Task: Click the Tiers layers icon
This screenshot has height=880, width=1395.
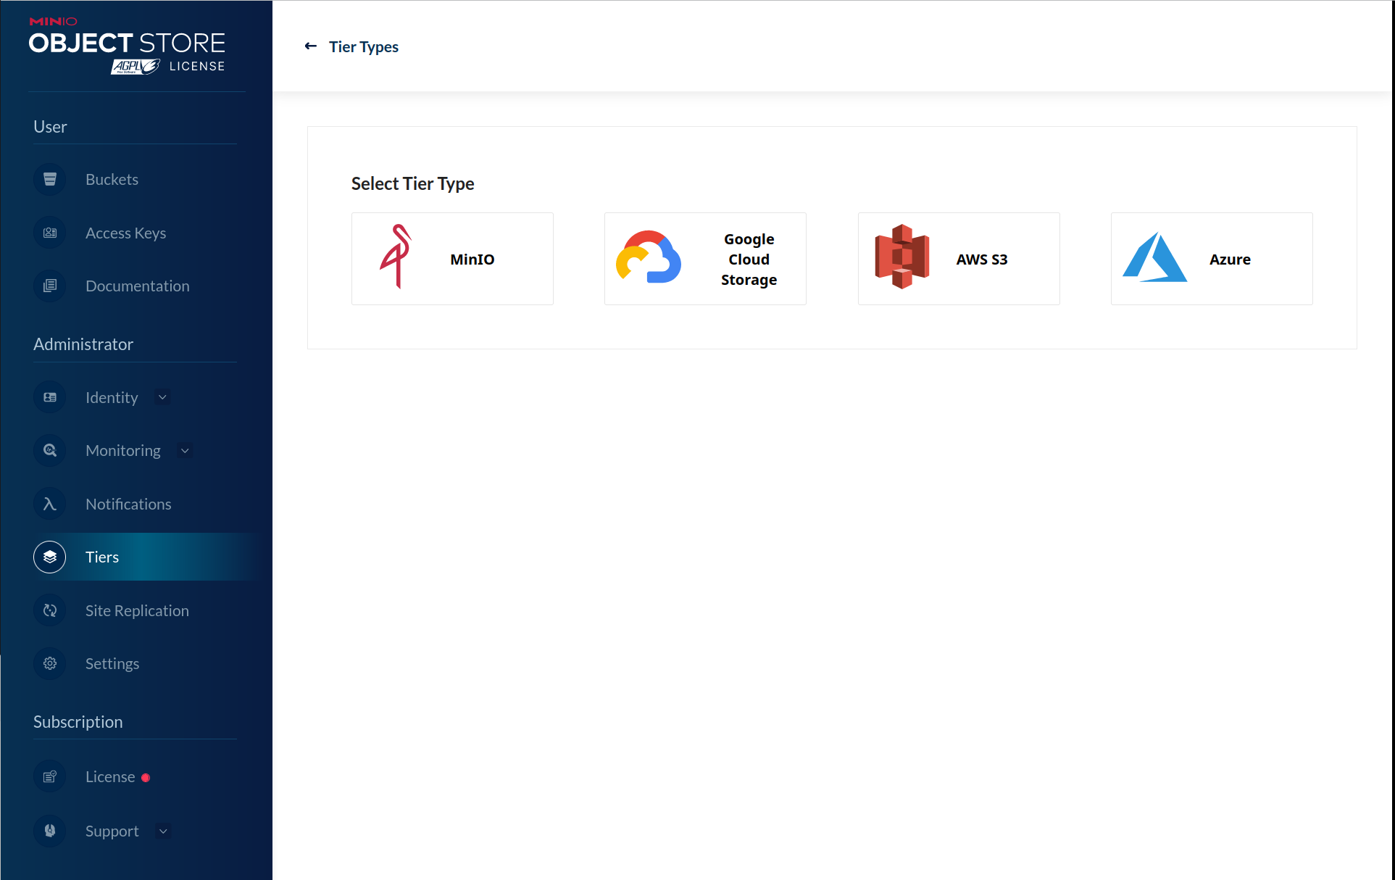Action: tap(50, 557)
